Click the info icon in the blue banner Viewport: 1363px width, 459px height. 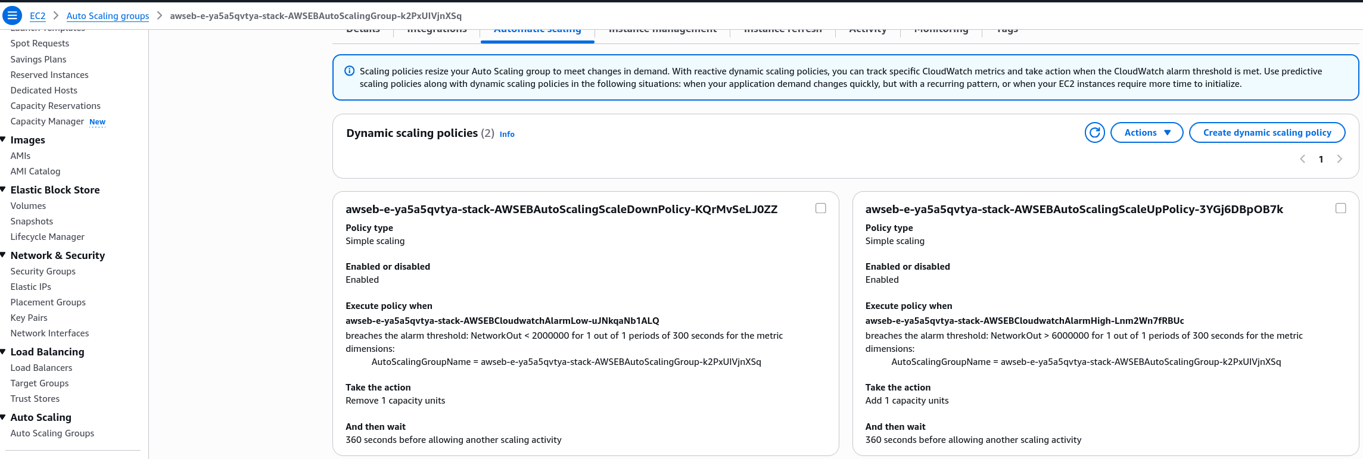pos(350,71)
